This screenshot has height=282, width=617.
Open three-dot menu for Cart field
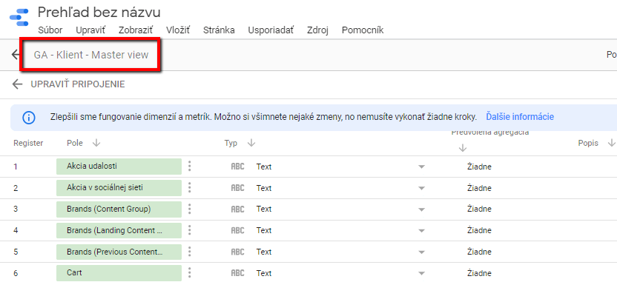tap(190, 273)
